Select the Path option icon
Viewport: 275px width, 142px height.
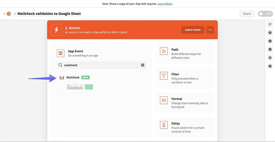tap(164, 51)
